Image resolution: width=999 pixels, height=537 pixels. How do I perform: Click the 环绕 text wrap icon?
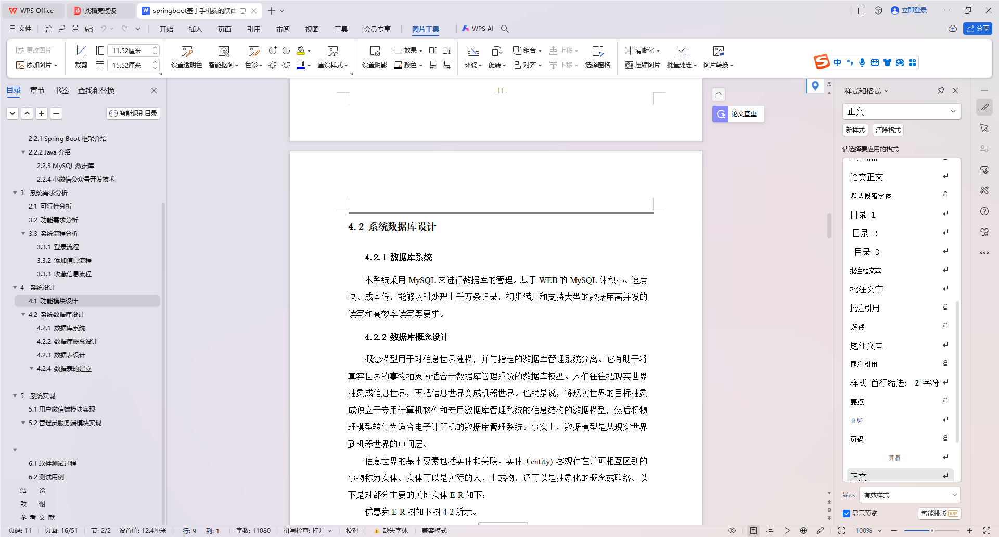(x=473, y=51)
